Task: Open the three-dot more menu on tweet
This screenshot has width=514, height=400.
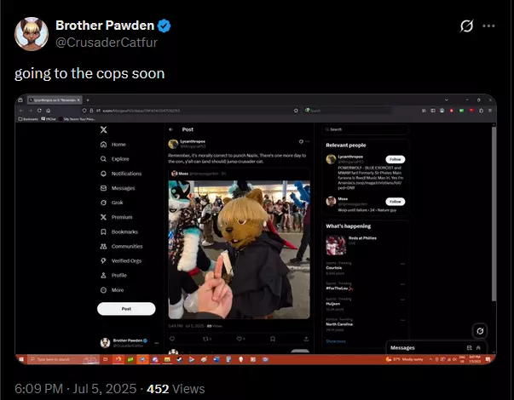Action: pos(488,26)
